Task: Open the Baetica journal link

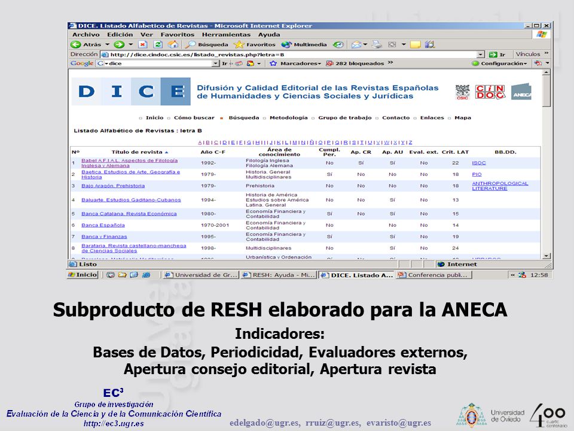Action: [131, 174]
